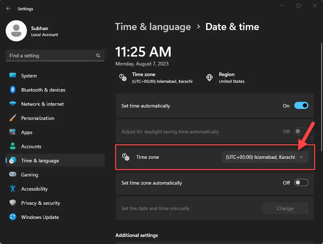Open the Time zone dropdown

(x=265, y=157)
